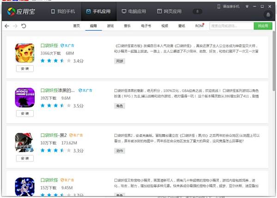The image size is (277, 198).
Task: Install the first 口袋妖怪 app (3366次下载)
Action: 25,68
